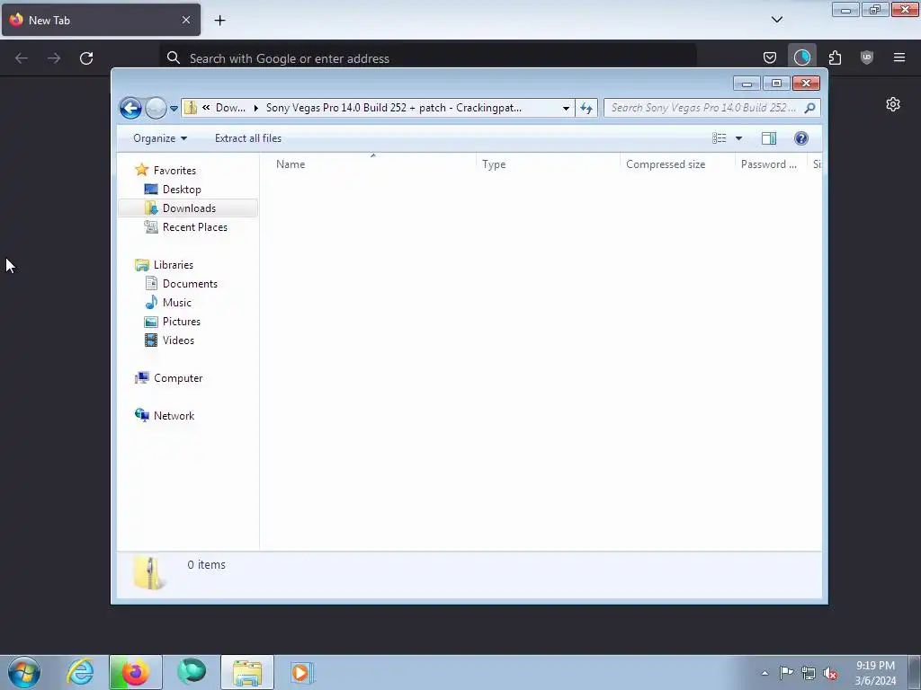Click the Sony Vegas Pro breadcrumb segment
921x690 pixels.
coord(394,108)
